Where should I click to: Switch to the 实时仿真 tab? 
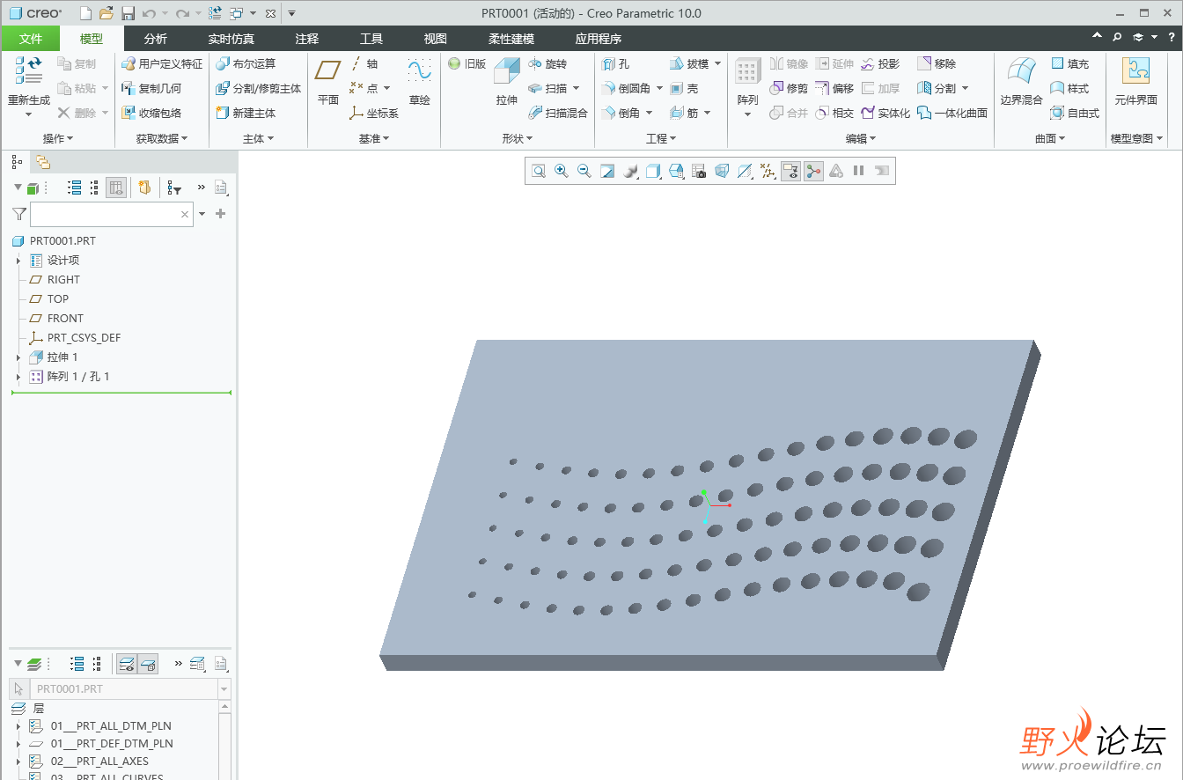click(231, 39)
